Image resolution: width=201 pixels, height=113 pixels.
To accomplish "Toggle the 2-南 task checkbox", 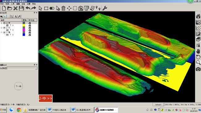I will coord(4,32).
